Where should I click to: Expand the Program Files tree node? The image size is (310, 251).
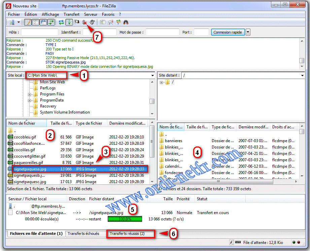click(x=30, y=94)
